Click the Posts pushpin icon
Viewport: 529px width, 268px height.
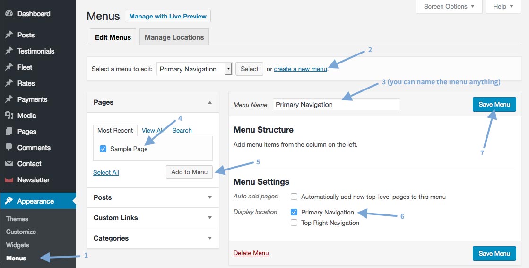pyautogui.click(x=9, y=35)
